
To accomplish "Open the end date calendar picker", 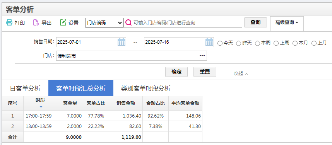I will tap(209, 42).
